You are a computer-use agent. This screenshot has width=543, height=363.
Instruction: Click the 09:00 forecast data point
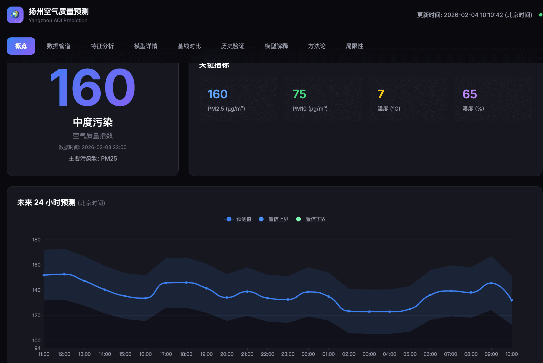click(x=491, y=283)
